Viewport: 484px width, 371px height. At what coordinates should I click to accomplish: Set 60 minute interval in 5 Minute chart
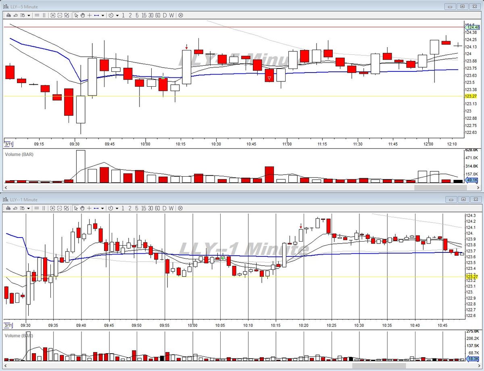point(158,15)
